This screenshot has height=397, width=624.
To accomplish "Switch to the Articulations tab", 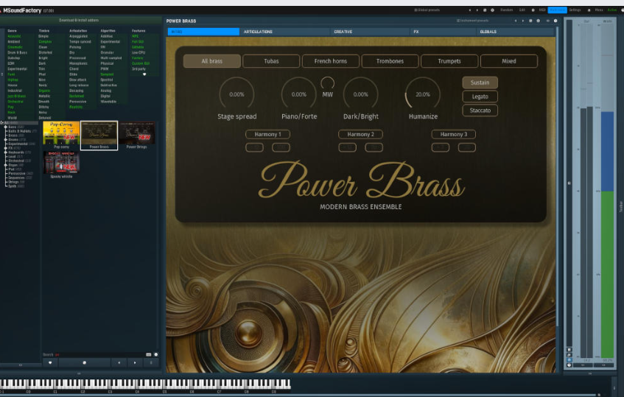I will pos(284,32).
